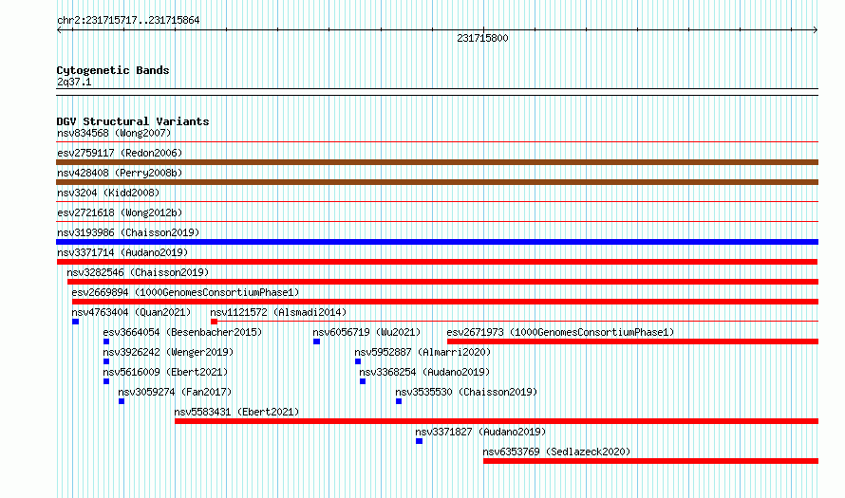The image size is (845, 498).
Task: Open the nsv1121572 (Alsmadi2014) text label
Action: click(278, 312)
